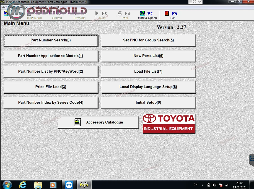Screen dimensions: 254x189
Task: Open Initial Setup(9)
Action: coord(149,103)
